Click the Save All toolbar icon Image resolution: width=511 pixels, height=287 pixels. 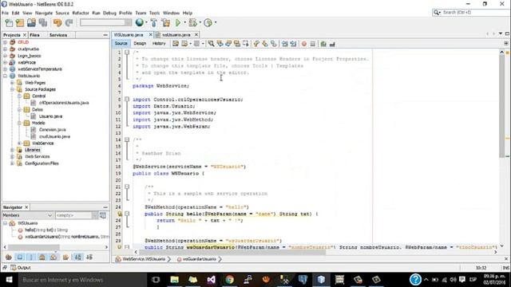click(x=43, y=22)
